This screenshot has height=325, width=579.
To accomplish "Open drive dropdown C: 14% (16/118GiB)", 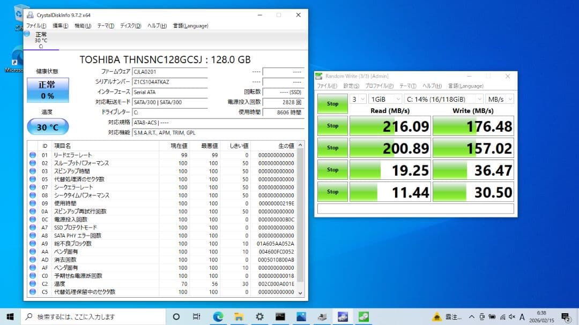I will (443, 99).
